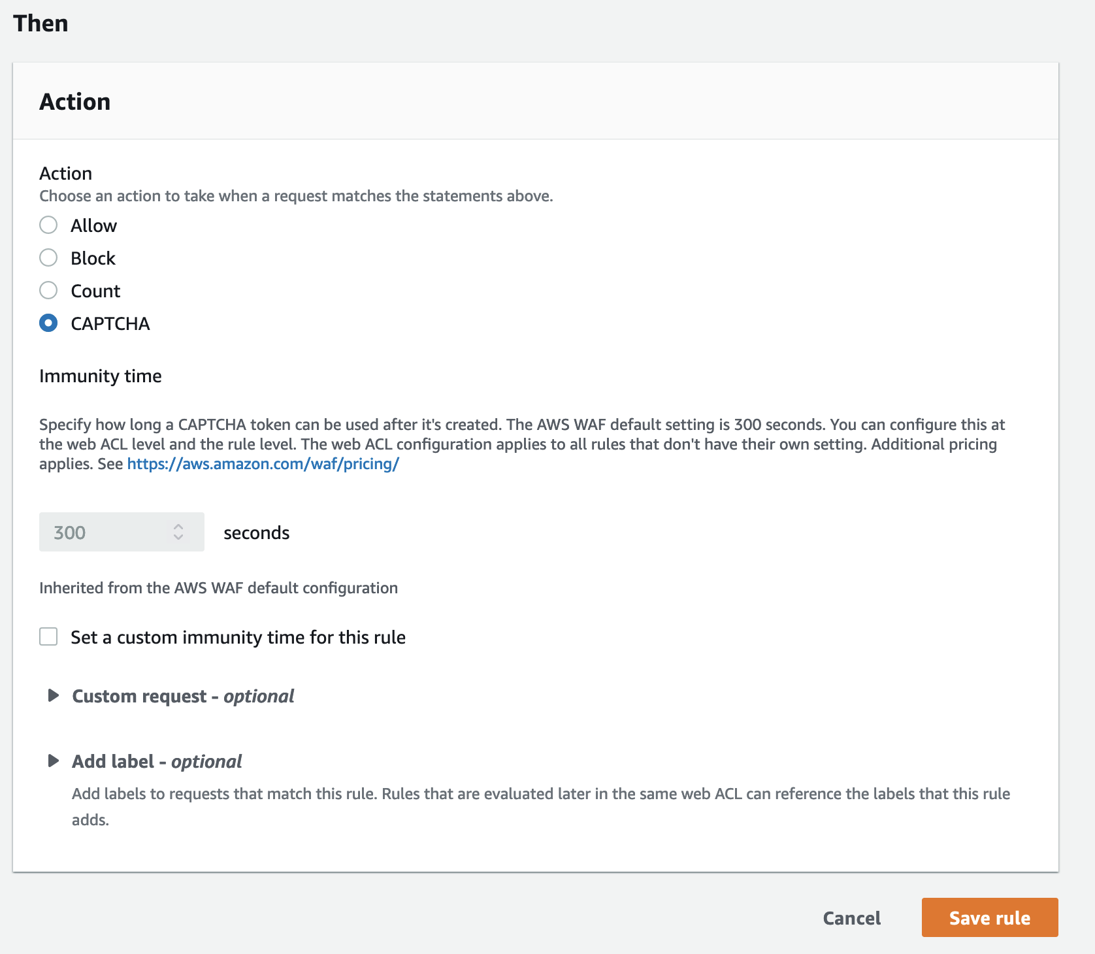Expand the Custom request triangle arrow
Screen dimensions: 1095x954
(54, 696)
